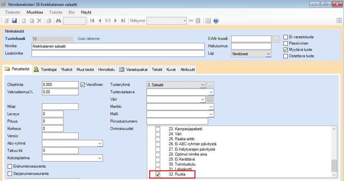Open the Abc-ryhmä dropdown
This screenshot has height=181, width=344.
pyautogui.click(x=100, y=143)
